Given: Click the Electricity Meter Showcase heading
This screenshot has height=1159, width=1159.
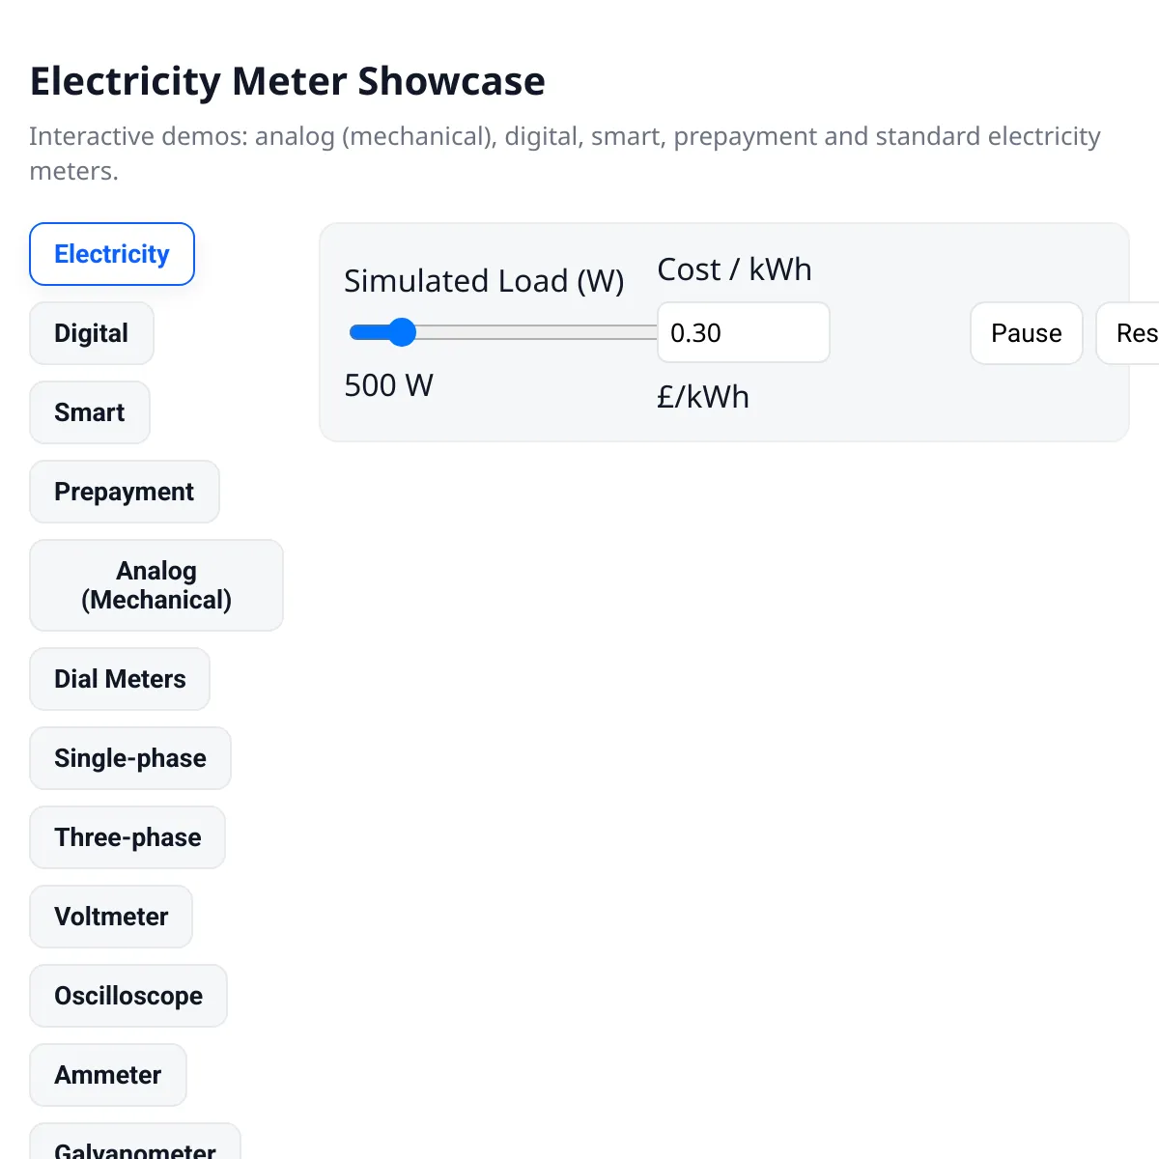Looking at the screenshot, I should [x=288, y=81].
